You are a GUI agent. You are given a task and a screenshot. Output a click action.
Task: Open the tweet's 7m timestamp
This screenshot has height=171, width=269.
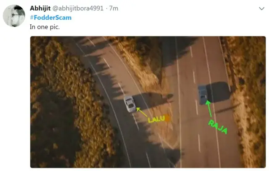[114, 8]
